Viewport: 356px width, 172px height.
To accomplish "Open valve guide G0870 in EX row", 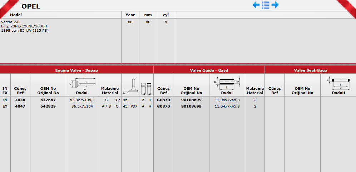I will [x=163, y=106].
